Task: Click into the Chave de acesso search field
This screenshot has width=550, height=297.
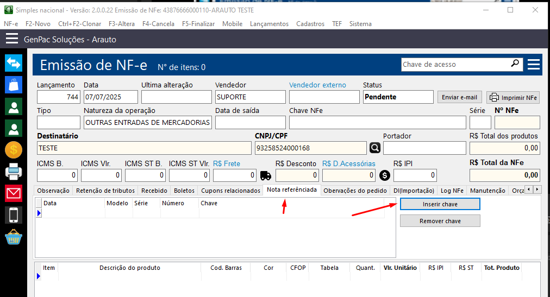Action: [x=455, y=65]
